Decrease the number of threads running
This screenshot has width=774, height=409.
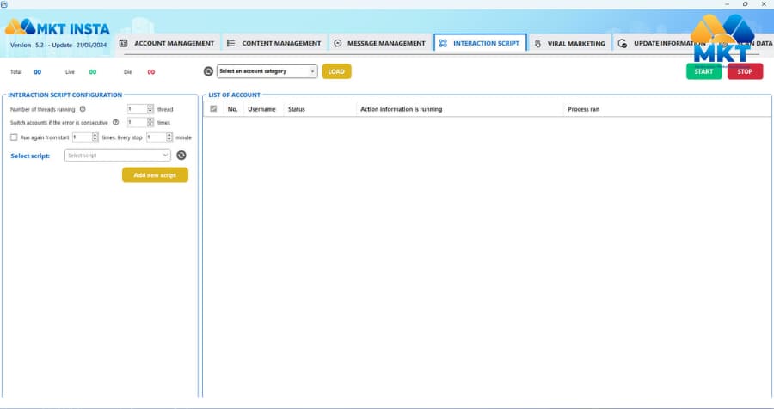click(150, 112)
